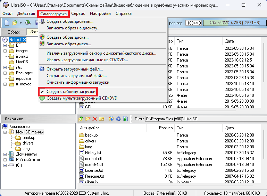Expand the (C:) drive node

point(5,165)
